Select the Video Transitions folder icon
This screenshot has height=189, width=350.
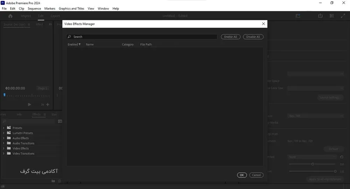tap(9, 153)
